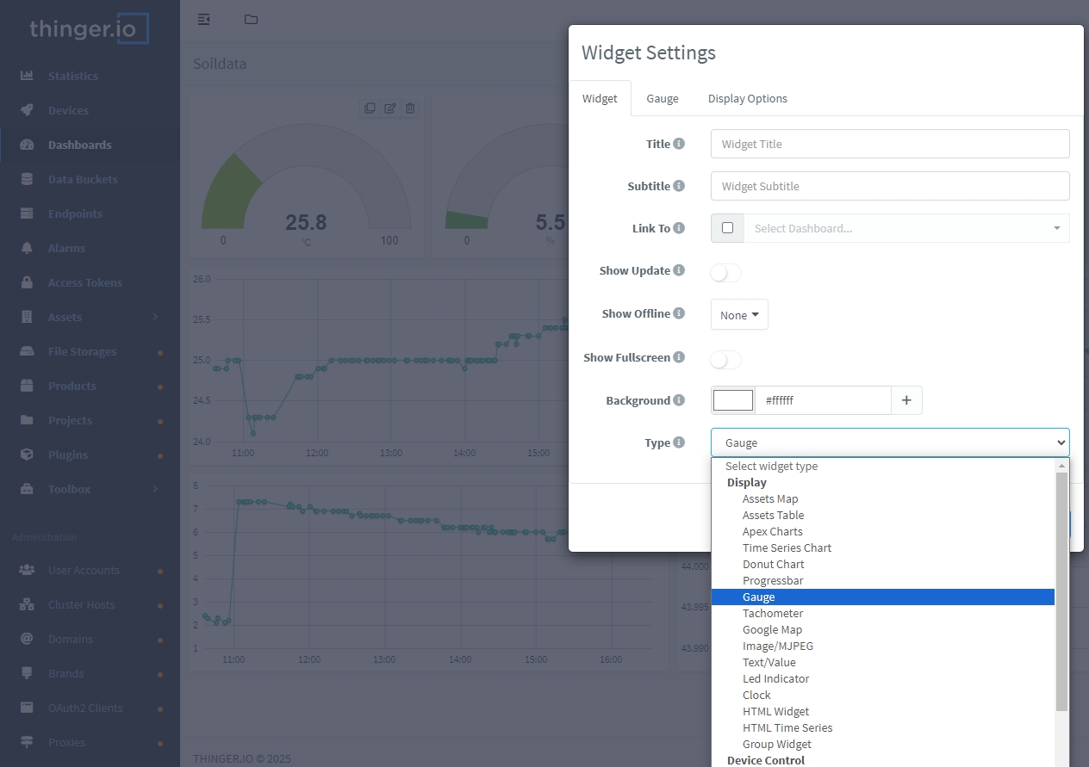Screen dimensions: 1089x767
Task: Select Tachometer from the widget type list
Action: pos(773,613)
